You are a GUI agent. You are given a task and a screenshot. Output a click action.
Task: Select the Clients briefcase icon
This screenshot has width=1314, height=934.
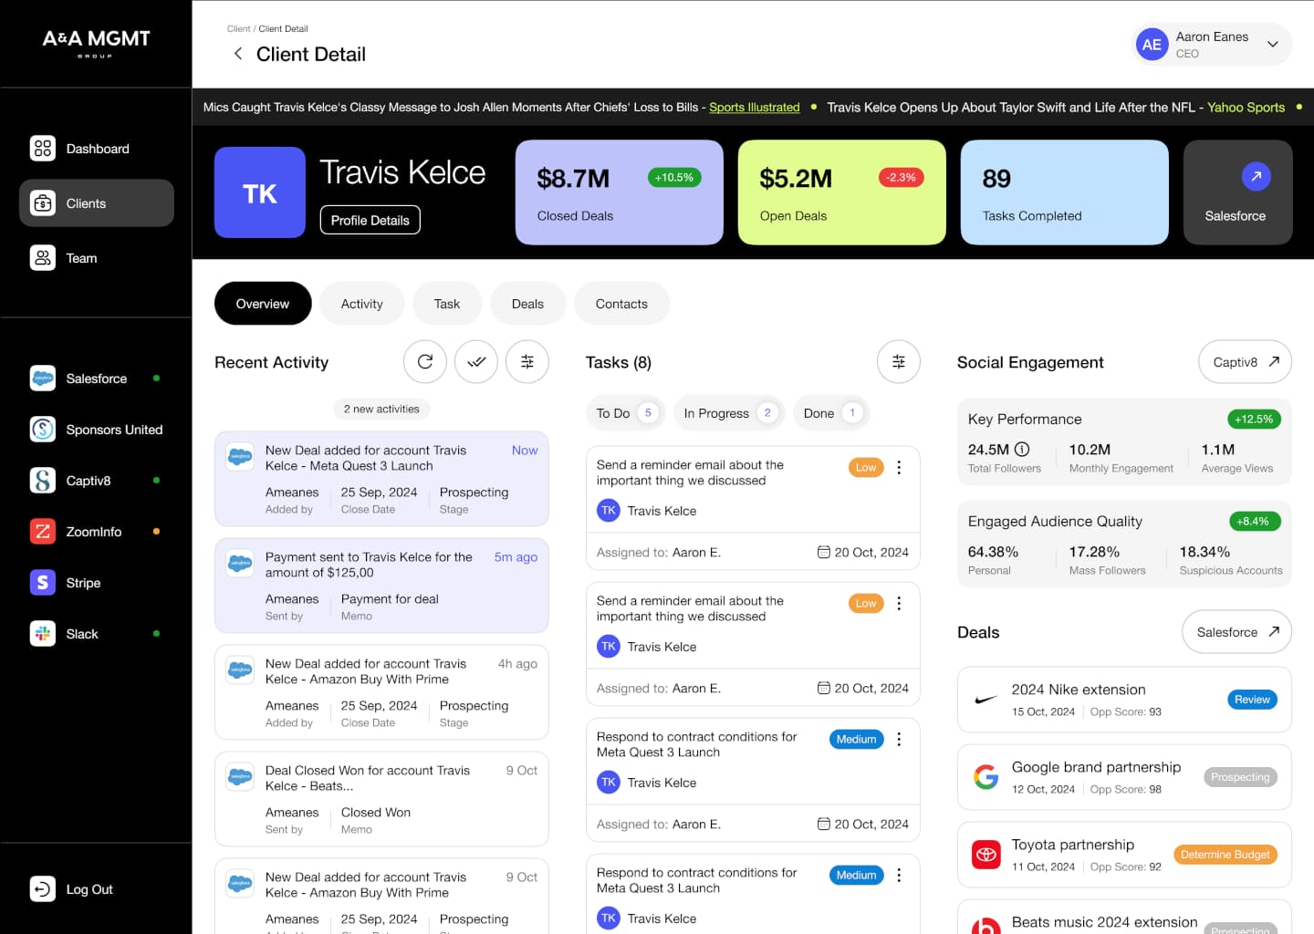coord(43,203)
